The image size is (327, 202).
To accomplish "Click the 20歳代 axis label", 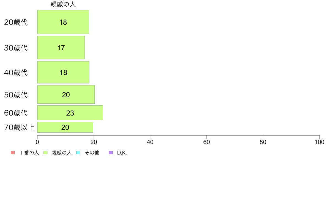I will 16,22.
